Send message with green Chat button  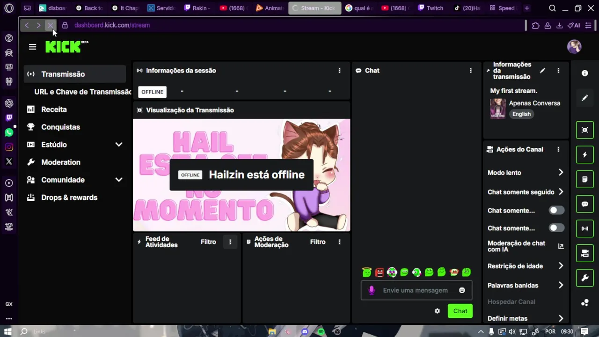click(x=460, y=311)
